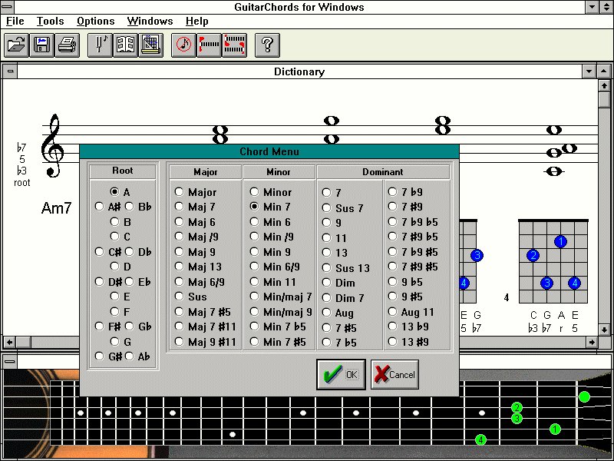Screen dimensions: 614x461
Task: Click the printer icon in toolbar
Action: point(68,45)
